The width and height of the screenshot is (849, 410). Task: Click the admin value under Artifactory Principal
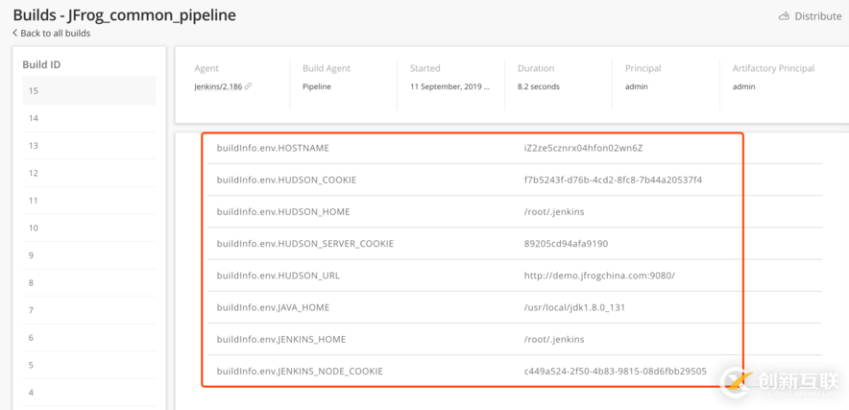click(x=744, y=86)
